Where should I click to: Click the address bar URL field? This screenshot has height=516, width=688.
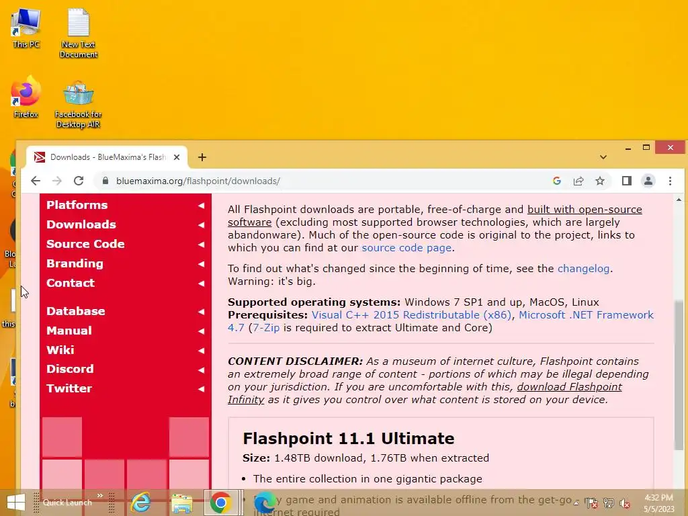pyautogui.click(x=325, y=181)
